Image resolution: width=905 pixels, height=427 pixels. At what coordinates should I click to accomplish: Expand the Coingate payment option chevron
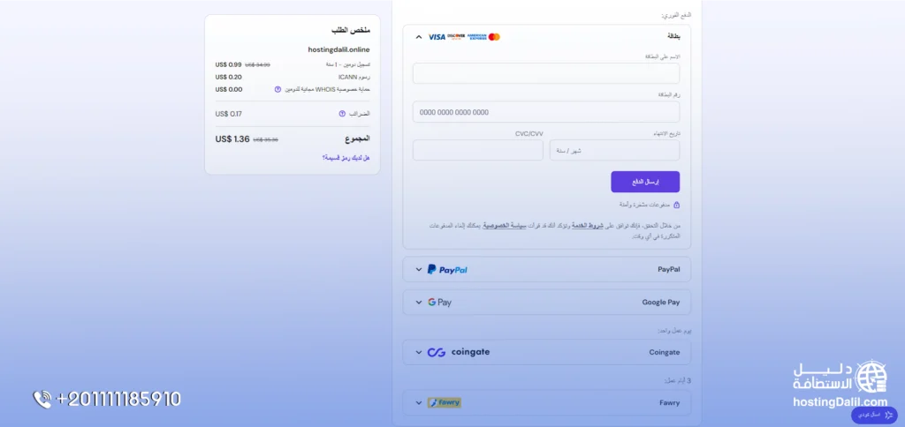[419, 352]
